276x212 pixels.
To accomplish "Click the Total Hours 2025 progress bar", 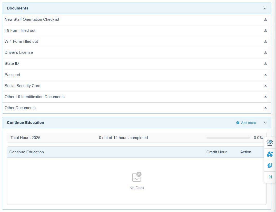I will click(x=228, y=138).
